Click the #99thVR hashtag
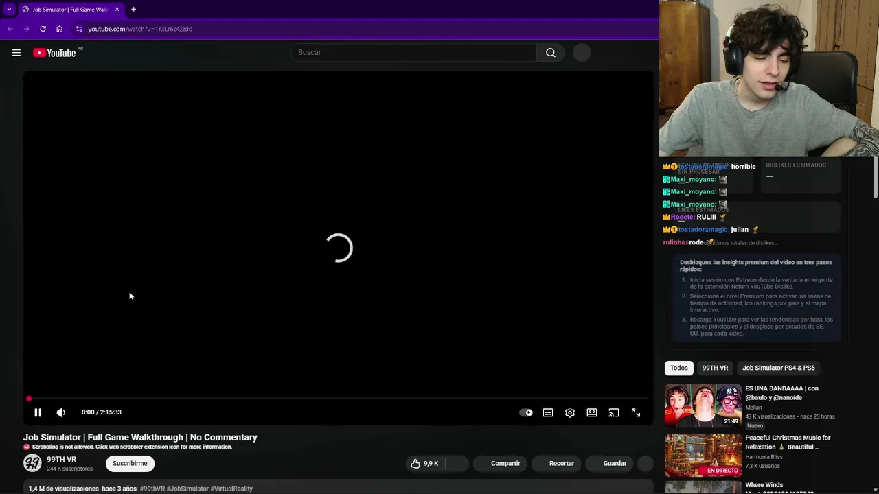Image resolution: width=879 pixels, height=494 pixels. pyautogui.click(x=152, y=489)
